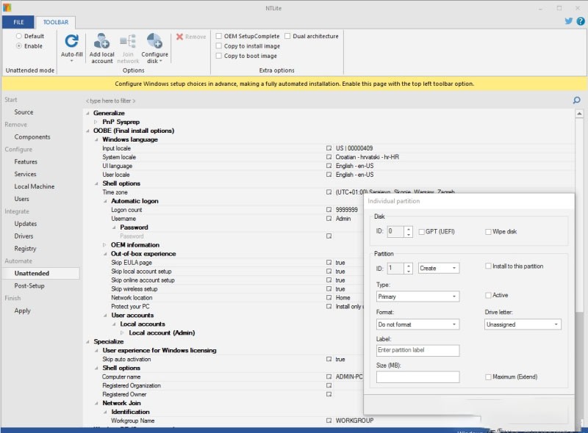
Task: Open the FILE menu tab
Action: (x=18, y=22)
